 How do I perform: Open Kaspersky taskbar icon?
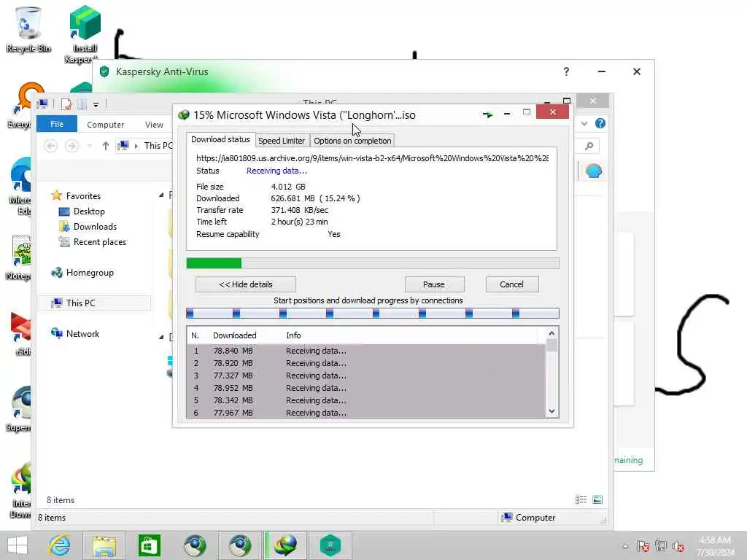[x=330, y=545]
